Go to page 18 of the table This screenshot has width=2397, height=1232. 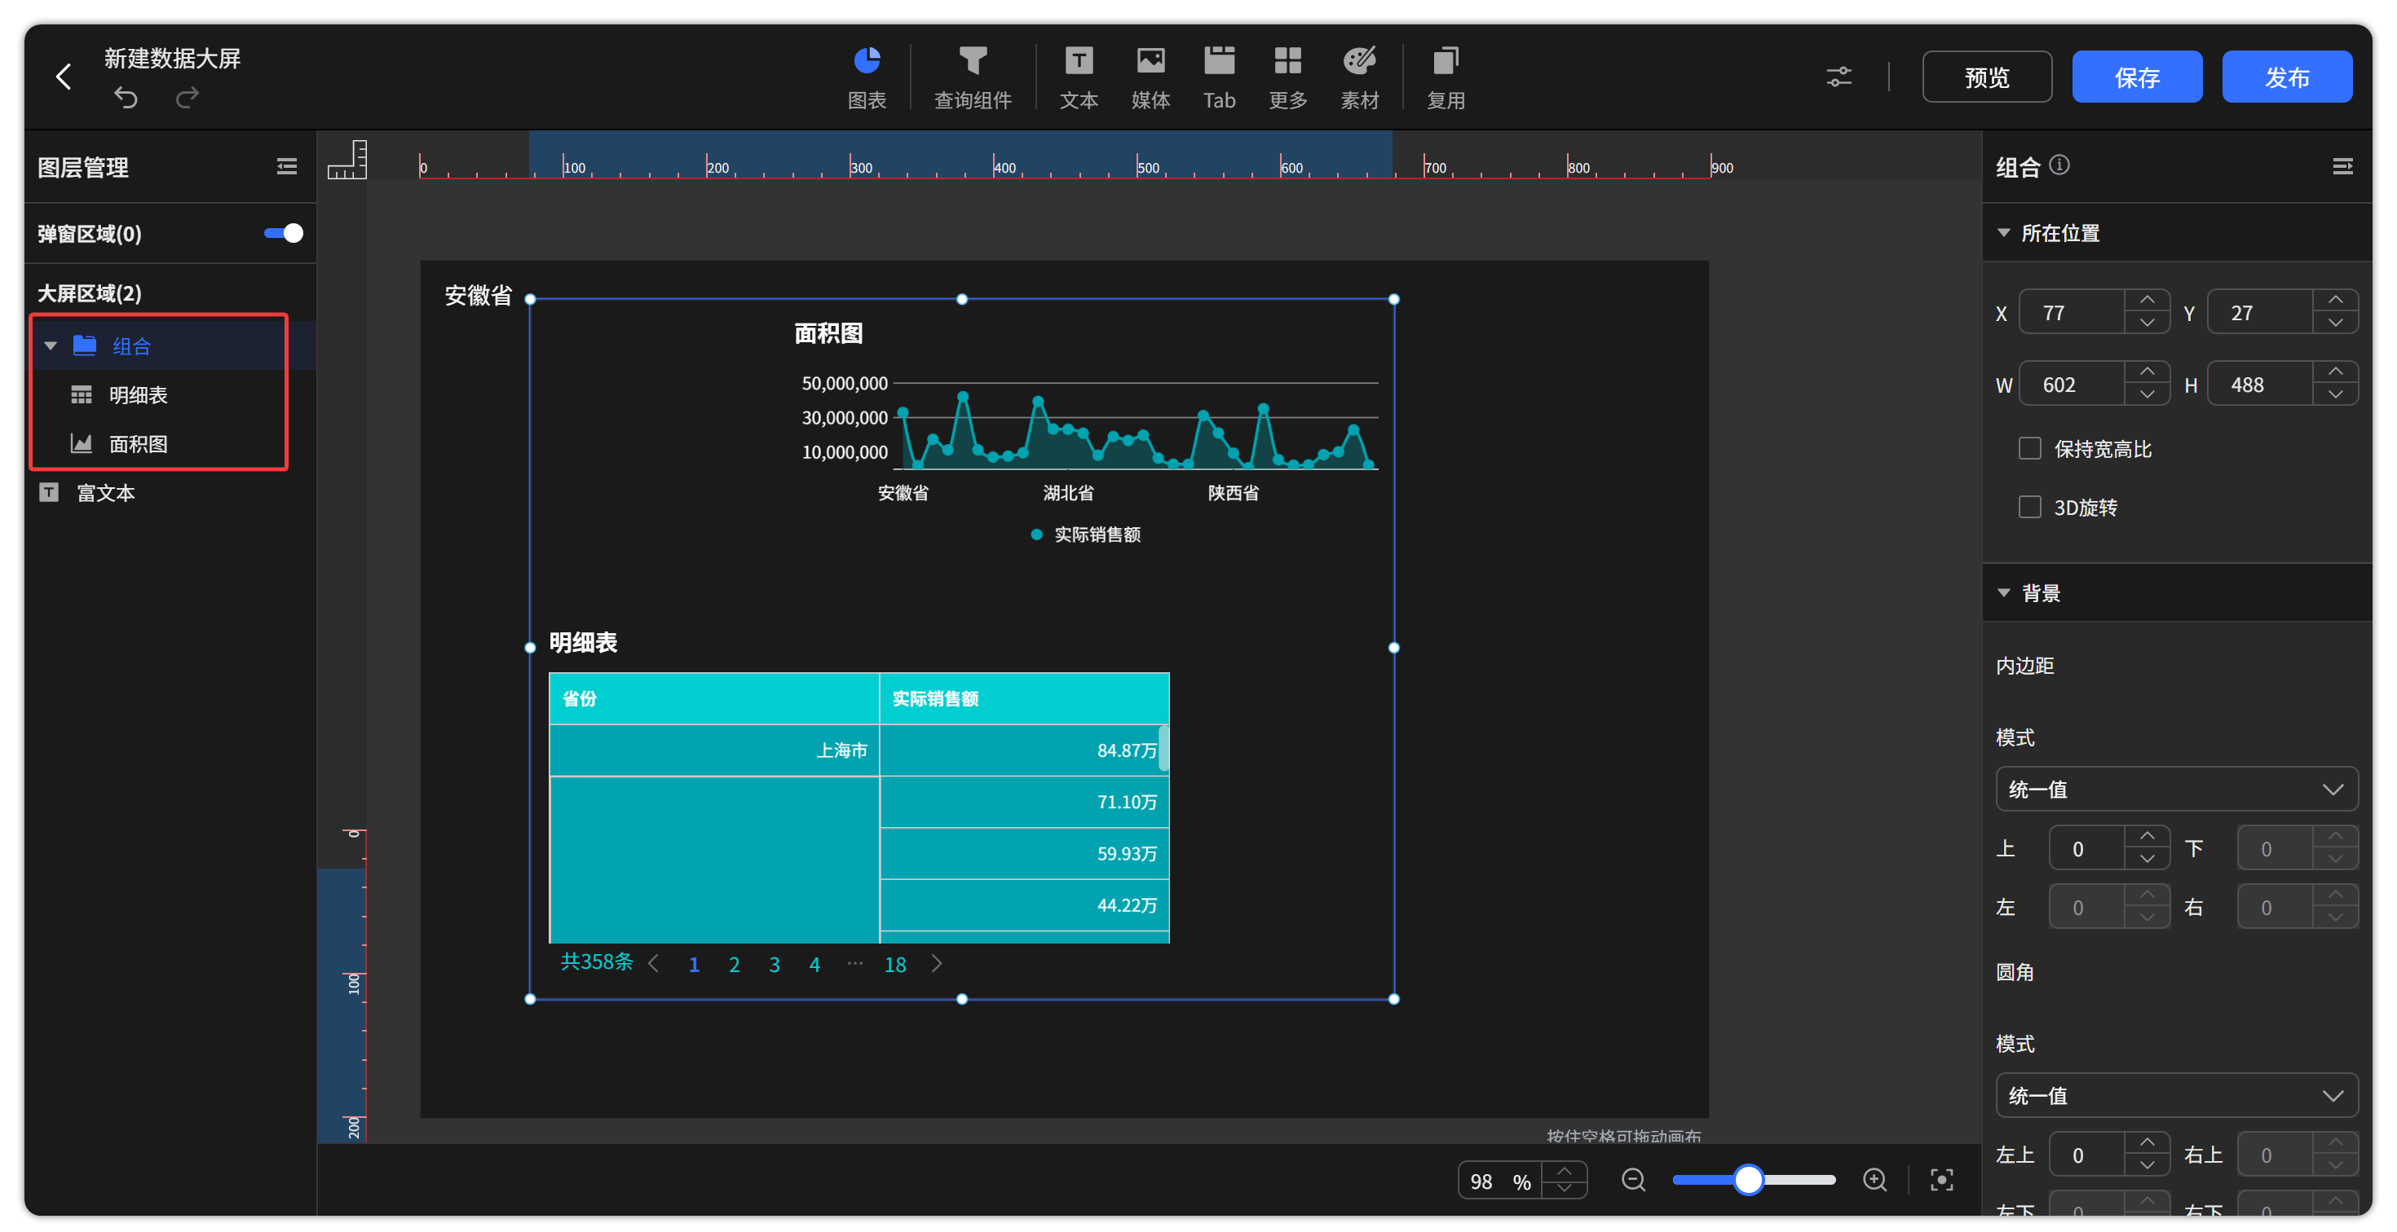pyautogui.click(x=895, y=965)
